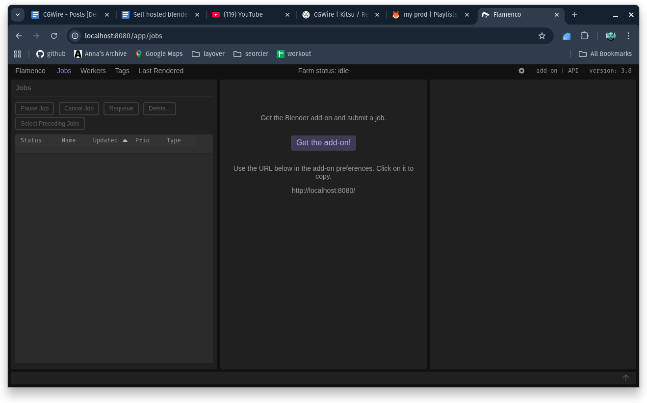Open Chrome three-dot menu
Viewport: 647px width, 403px height.
(x=628, y=36)
